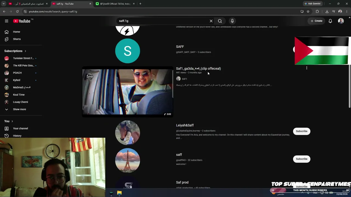The height and width of the screenshot is (197, 351).
Task: Click the install app icon in address bar
Action: [302, 11]
